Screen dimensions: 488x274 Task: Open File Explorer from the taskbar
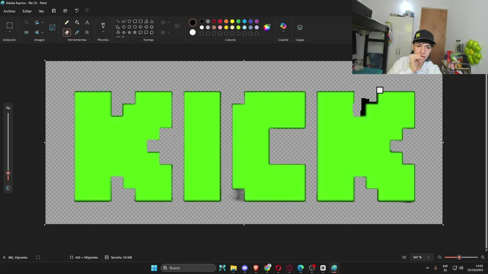(x=233, y=268)
